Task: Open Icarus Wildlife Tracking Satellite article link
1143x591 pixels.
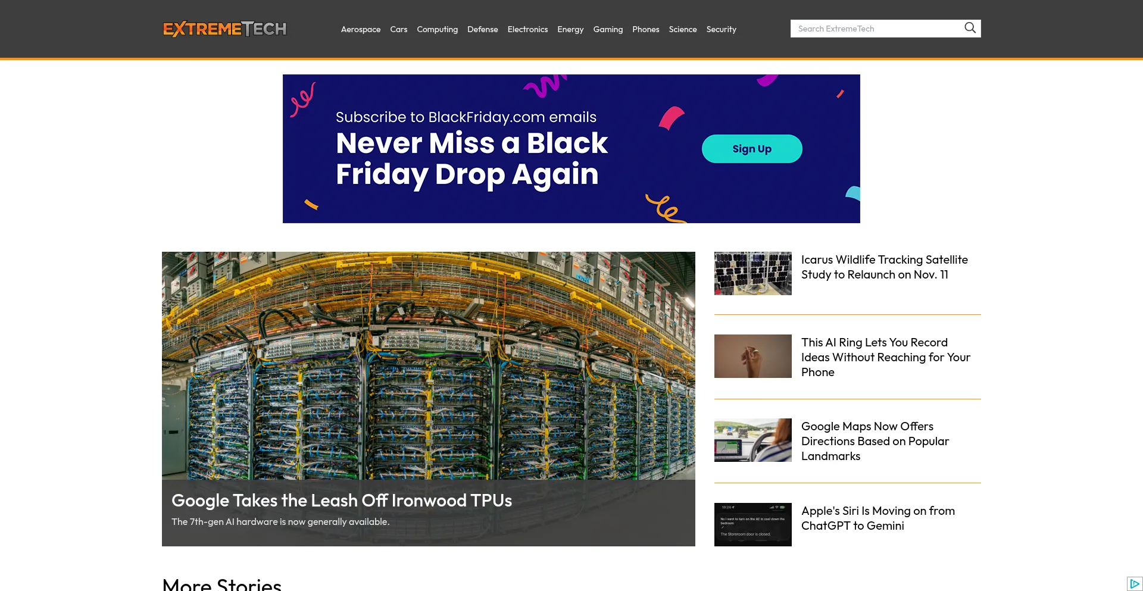Action: 885,267
